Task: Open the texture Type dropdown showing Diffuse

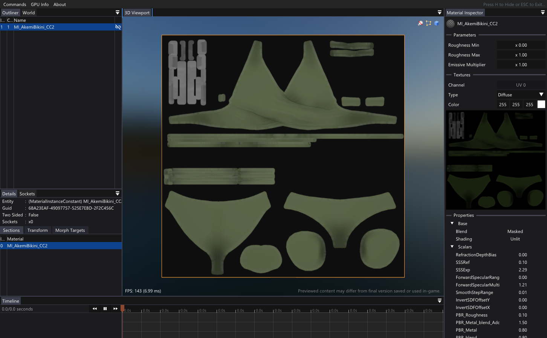Action: tap(521, 95)
